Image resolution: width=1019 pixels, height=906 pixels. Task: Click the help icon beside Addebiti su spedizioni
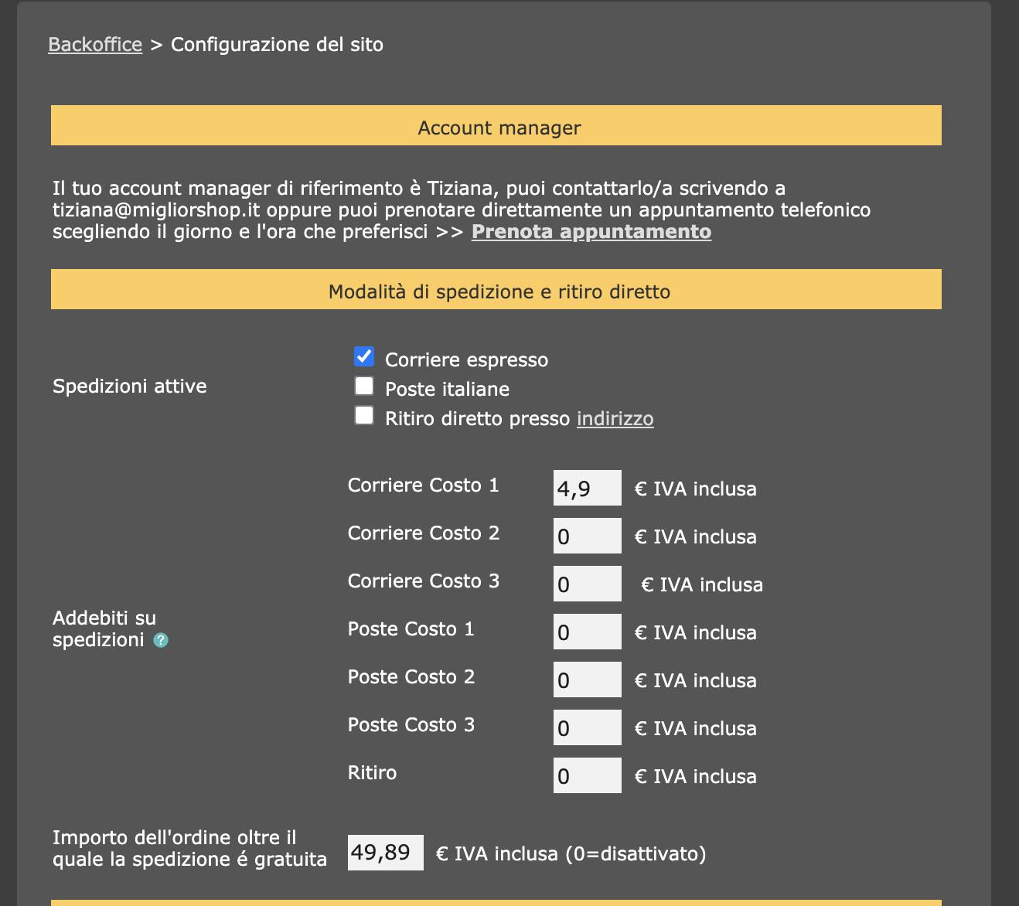[x=161, y=640]
